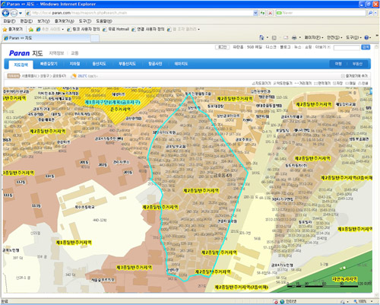Click the 면적재기 area measure tool
This screenshot has width=380, height=305.
tap(322, 83)
